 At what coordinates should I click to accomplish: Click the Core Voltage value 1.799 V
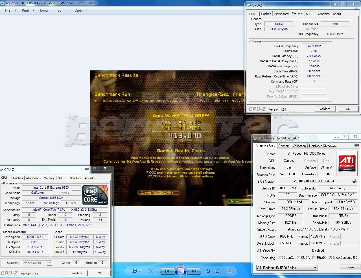71,203
